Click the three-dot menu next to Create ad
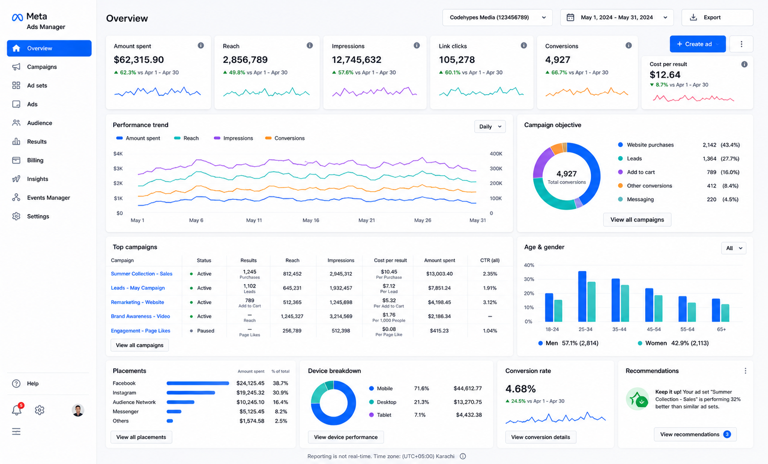The height and width of the screenshot is (464, 768). 741,44
